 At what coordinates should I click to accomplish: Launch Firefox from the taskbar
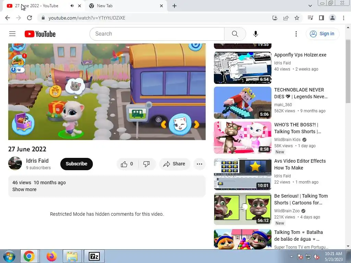pos(51,256)
